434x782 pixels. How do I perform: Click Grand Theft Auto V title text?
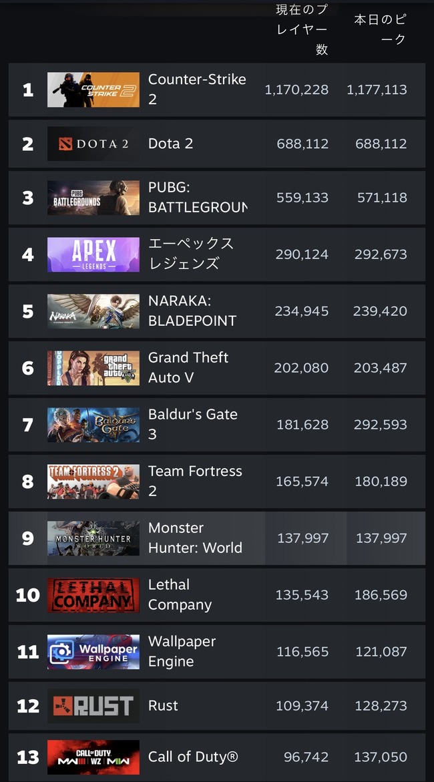pyautogui.click(x=188, y=367)
